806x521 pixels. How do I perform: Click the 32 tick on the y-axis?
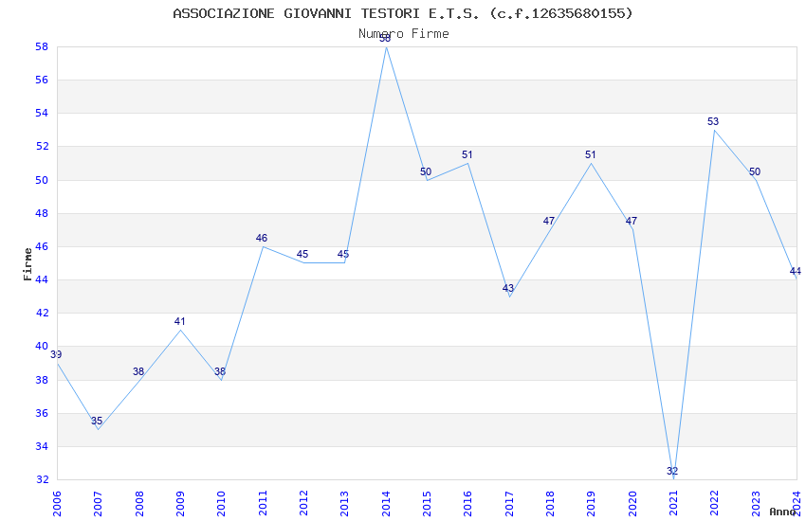(x=42, y=480)
